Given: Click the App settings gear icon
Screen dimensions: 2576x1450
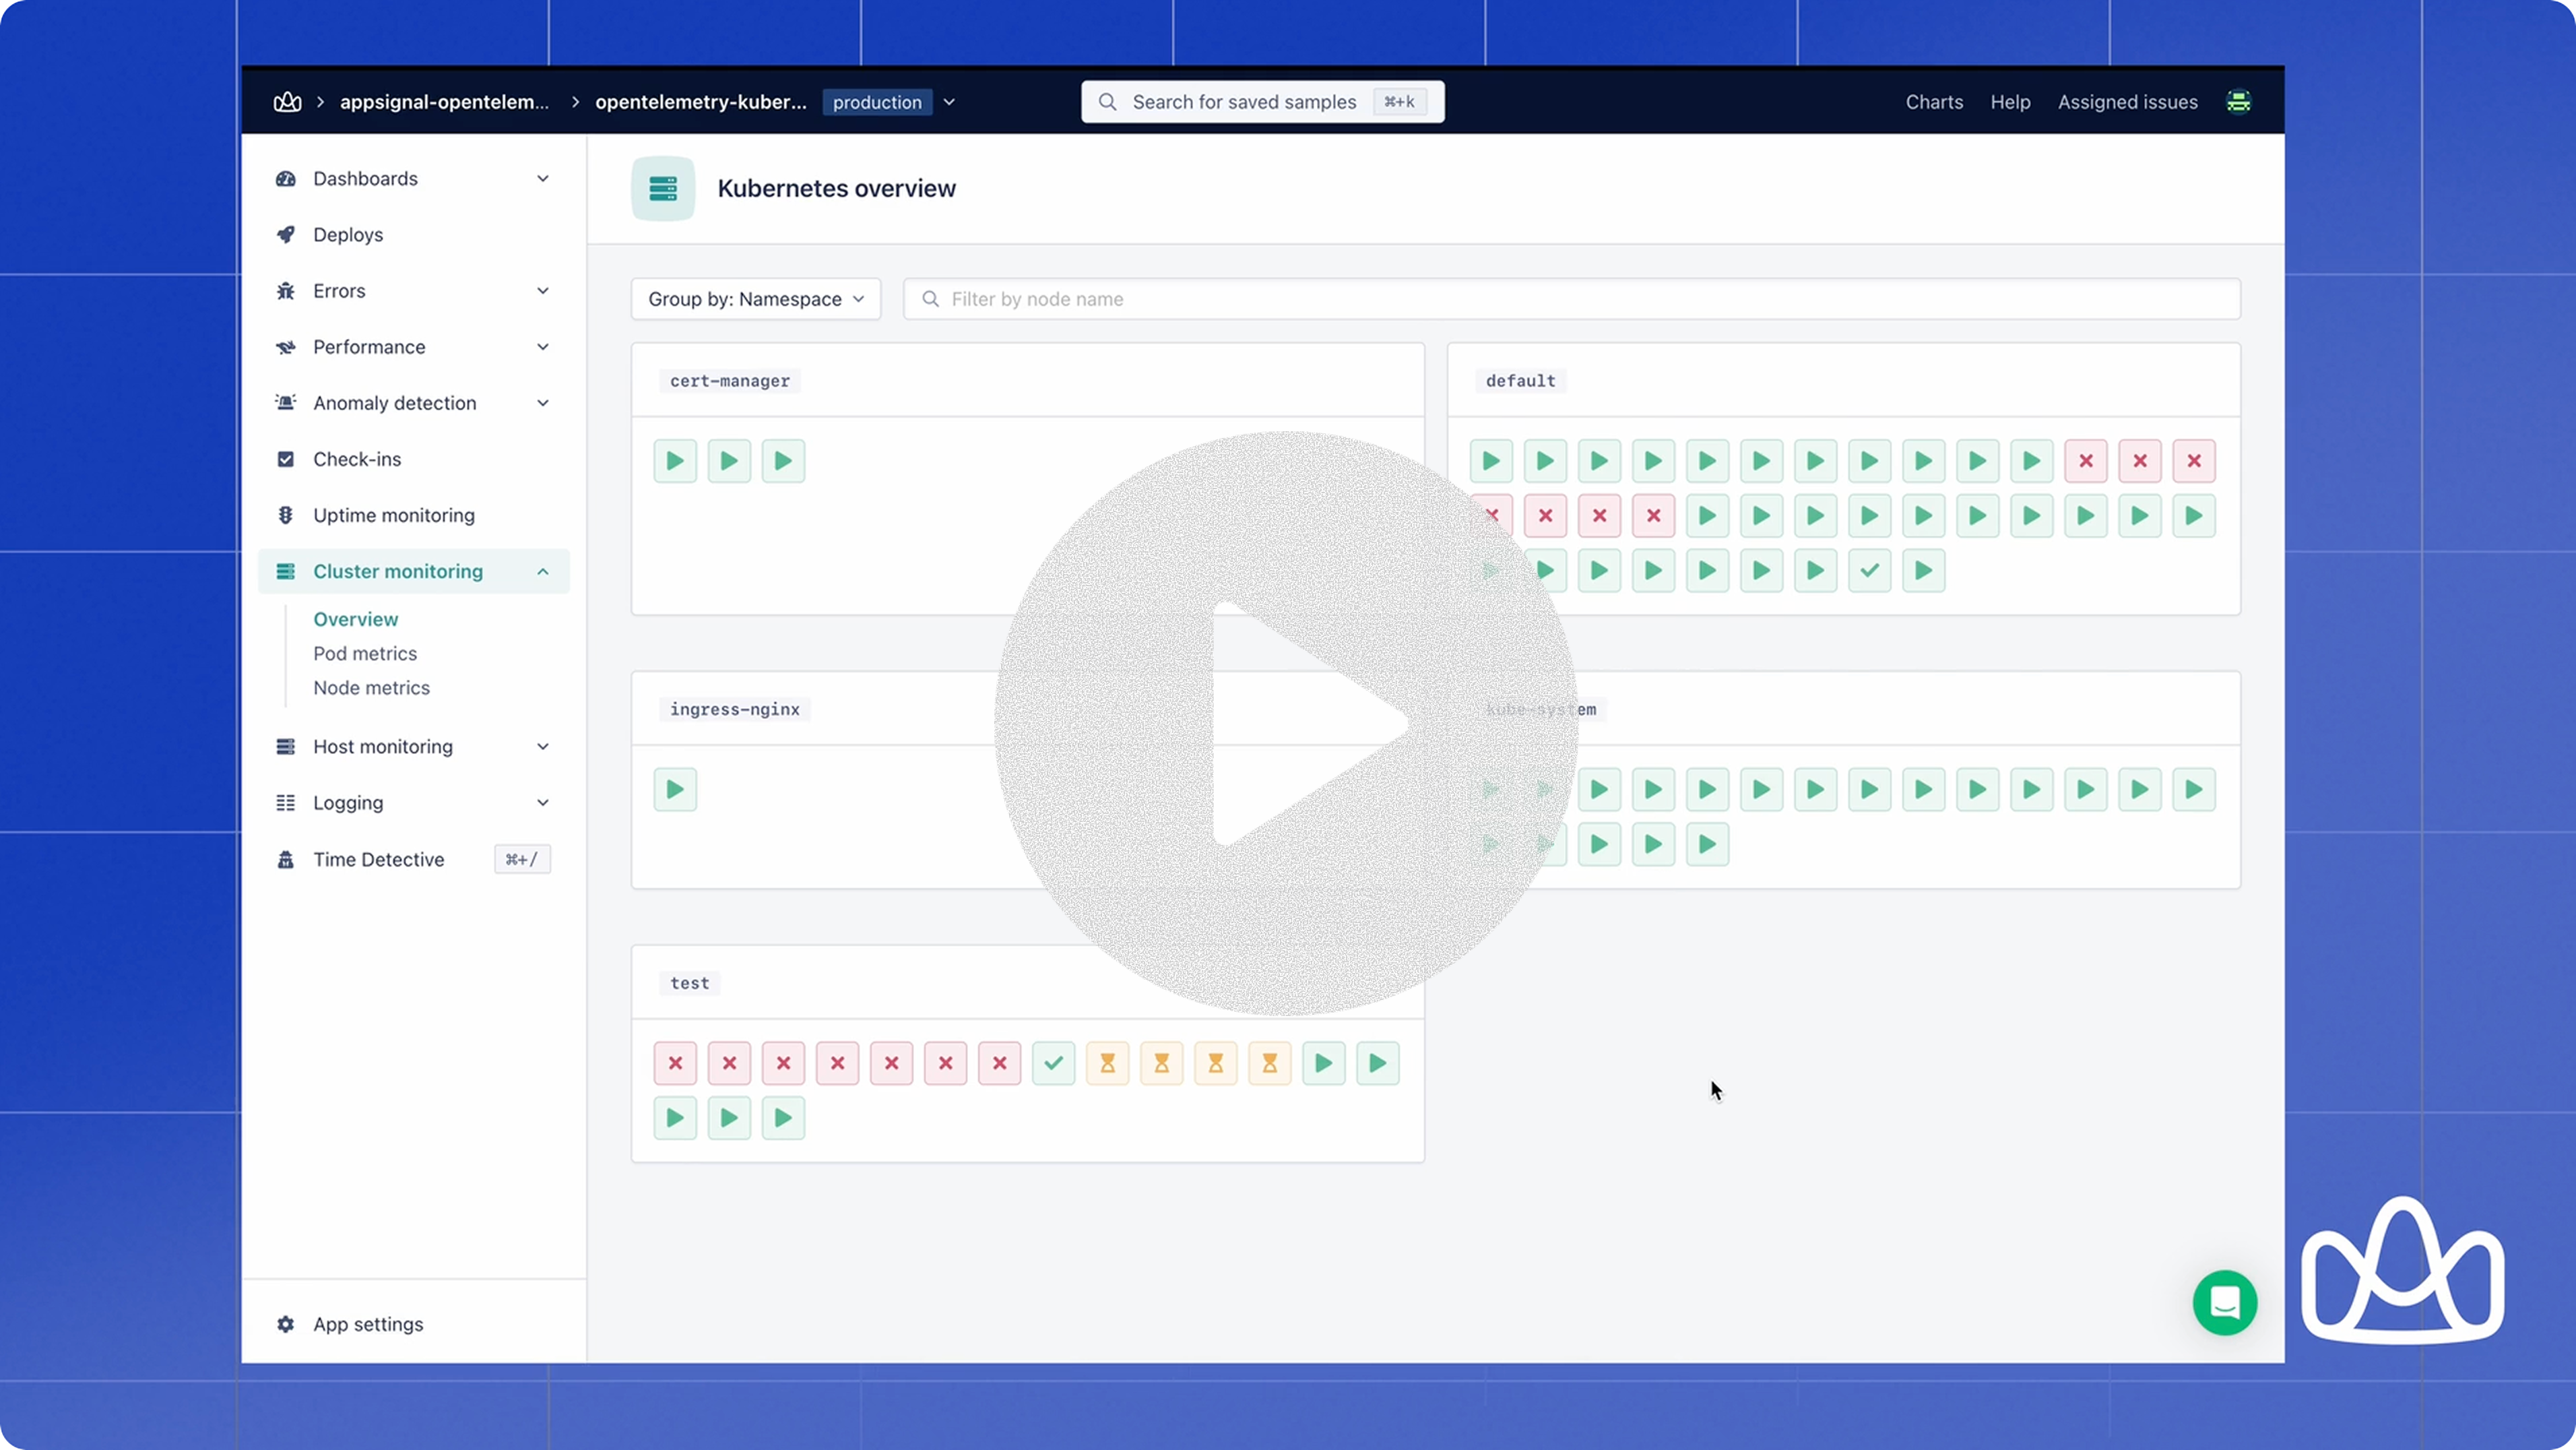Looking at the screenshot, I should pos(286,1324).
